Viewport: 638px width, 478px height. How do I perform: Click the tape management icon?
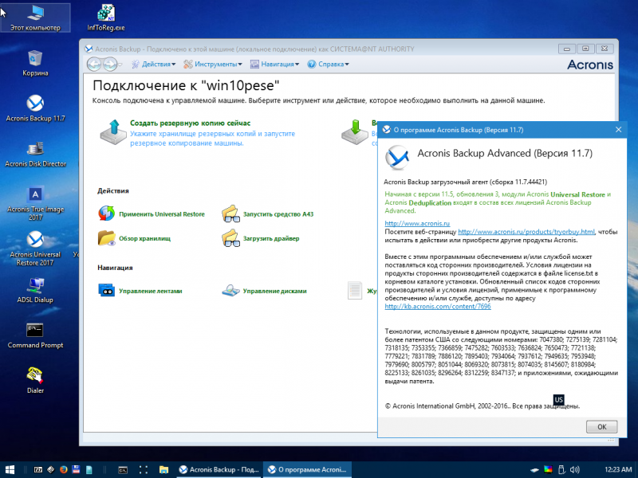pyautogui.click(x=106, y=291)
